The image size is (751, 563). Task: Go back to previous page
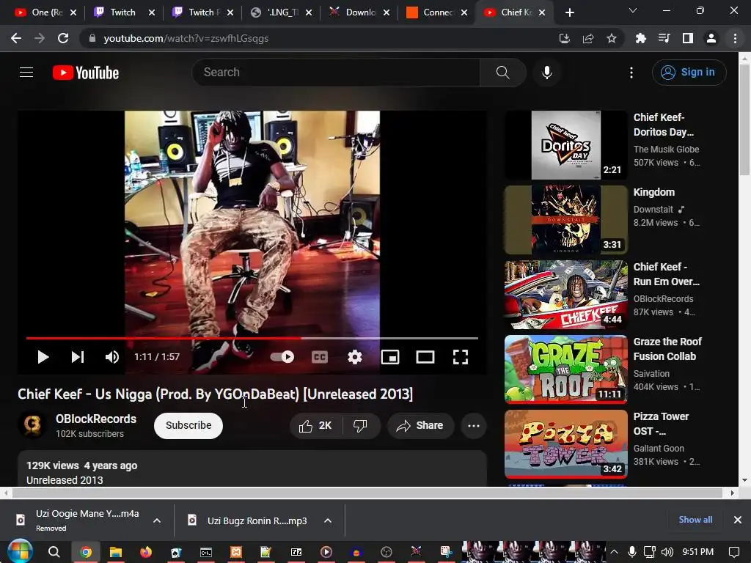(x=16, y=38)
